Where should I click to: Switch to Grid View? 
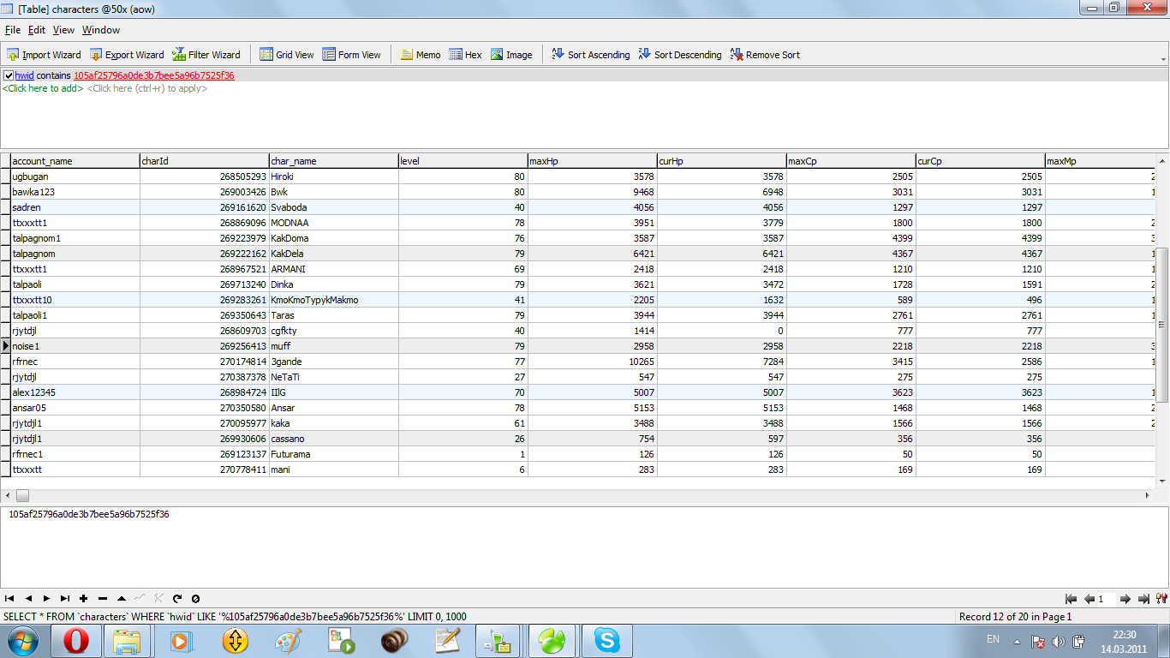click(x=287, y=55)
